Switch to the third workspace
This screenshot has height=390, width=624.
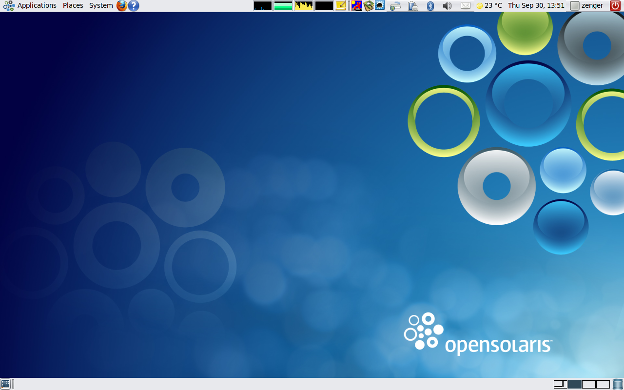589,384
